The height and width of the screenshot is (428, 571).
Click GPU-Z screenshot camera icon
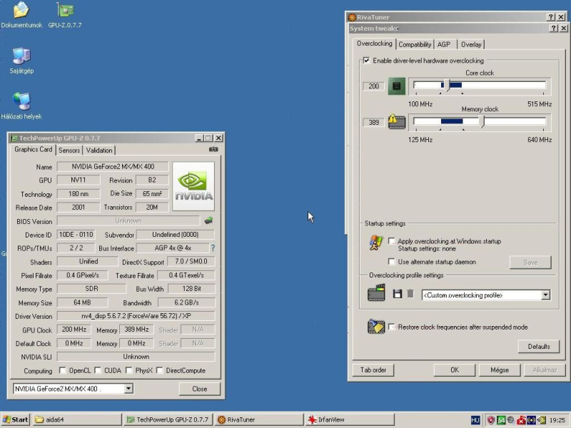click(213, 149)
